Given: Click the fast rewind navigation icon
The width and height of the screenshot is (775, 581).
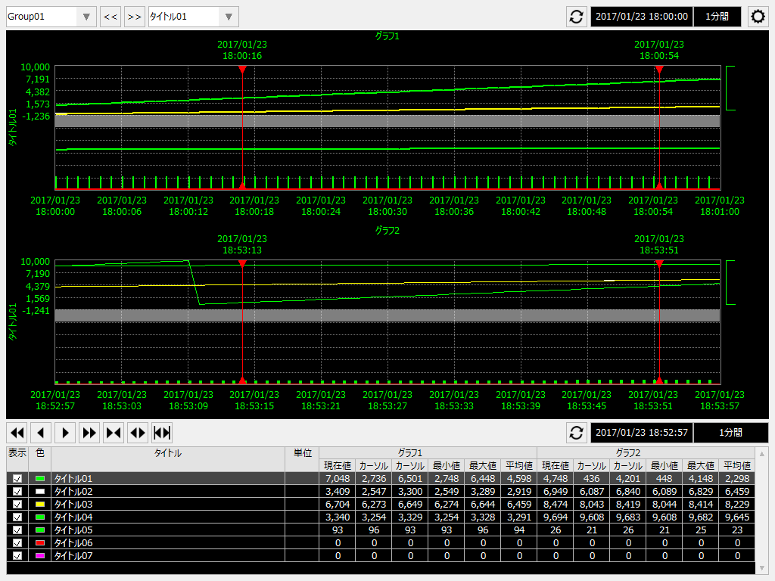Looking at the screenshot, I should 17,433.
